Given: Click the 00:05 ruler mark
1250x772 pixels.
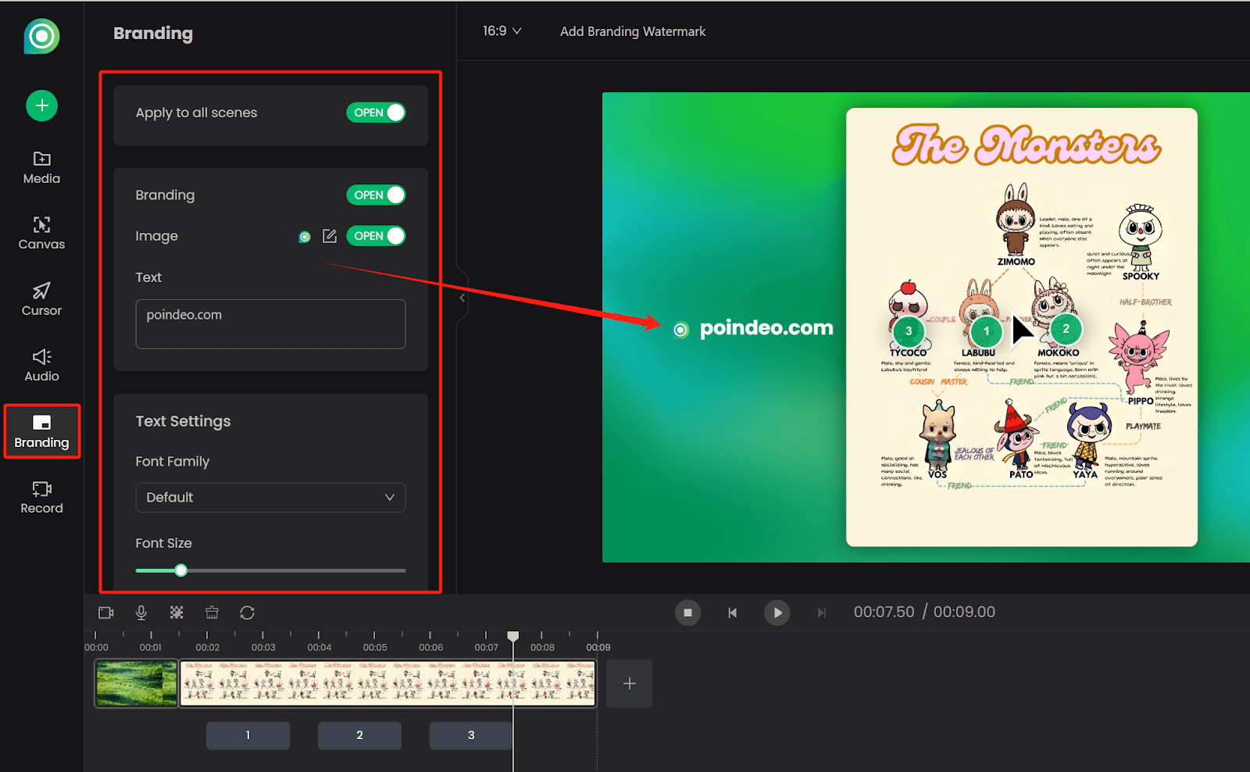Looking at the screenshot, I should [x=375, y=647].
